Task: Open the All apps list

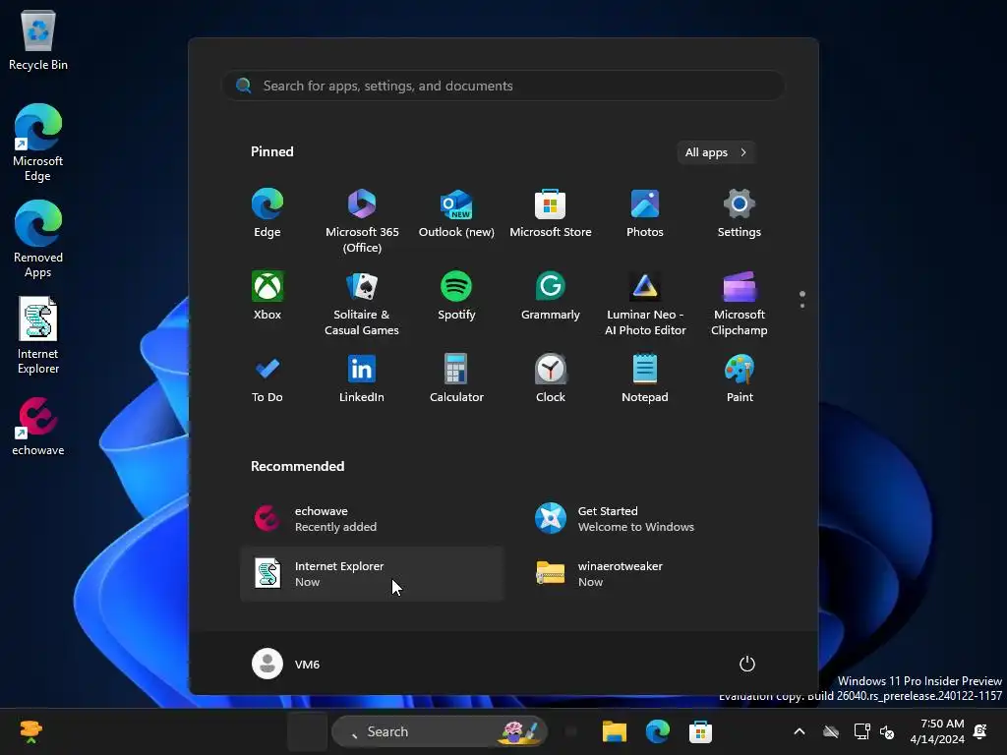Action: pyautogui.click(x=716, y=152)
